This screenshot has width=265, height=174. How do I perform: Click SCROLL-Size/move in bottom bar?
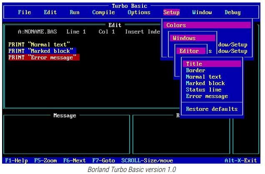coord(147,160)
